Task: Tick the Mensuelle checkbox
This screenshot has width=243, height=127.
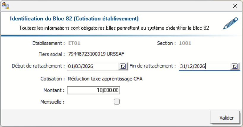Action: (117, 102)
